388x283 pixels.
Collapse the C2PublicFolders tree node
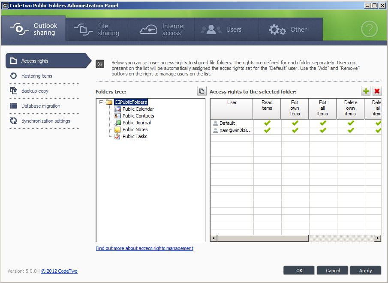tap(101, 102)
